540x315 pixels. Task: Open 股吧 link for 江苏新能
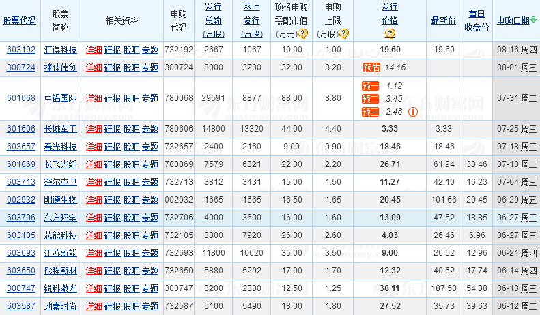(x=132, y=253)
